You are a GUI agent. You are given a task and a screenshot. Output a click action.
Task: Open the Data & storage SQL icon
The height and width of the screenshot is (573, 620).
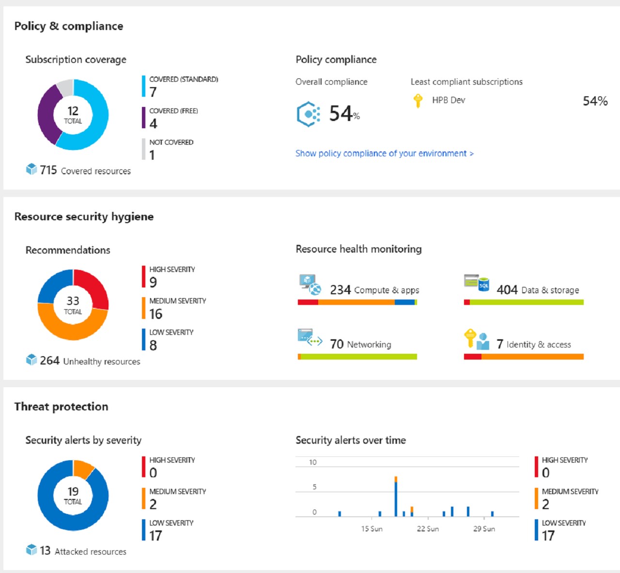pos(476,282)
